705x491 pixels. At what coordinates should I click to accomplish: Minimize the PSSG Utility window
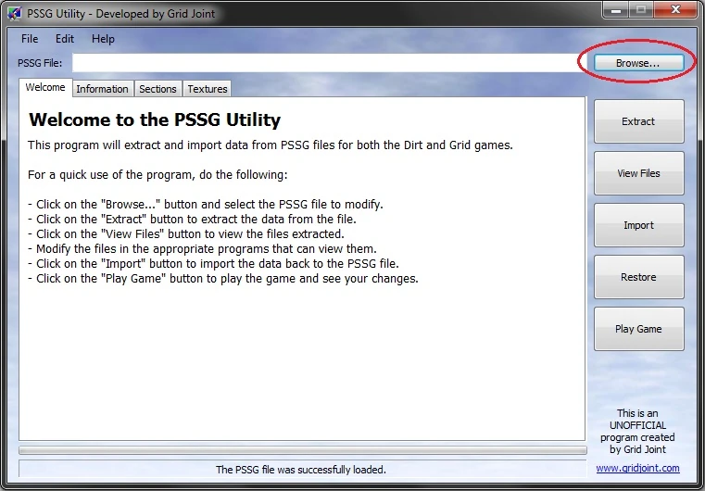click(616, 10)
